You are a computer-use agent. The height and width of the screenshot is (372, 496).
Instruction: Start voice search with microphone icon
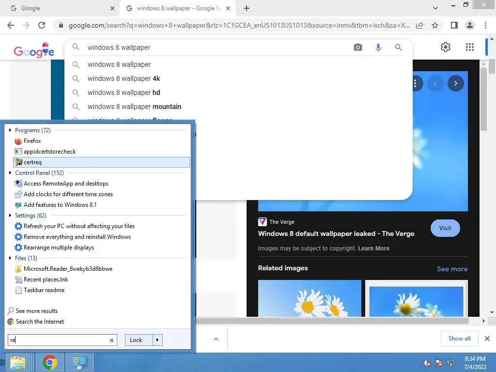(x=378, y=47)
